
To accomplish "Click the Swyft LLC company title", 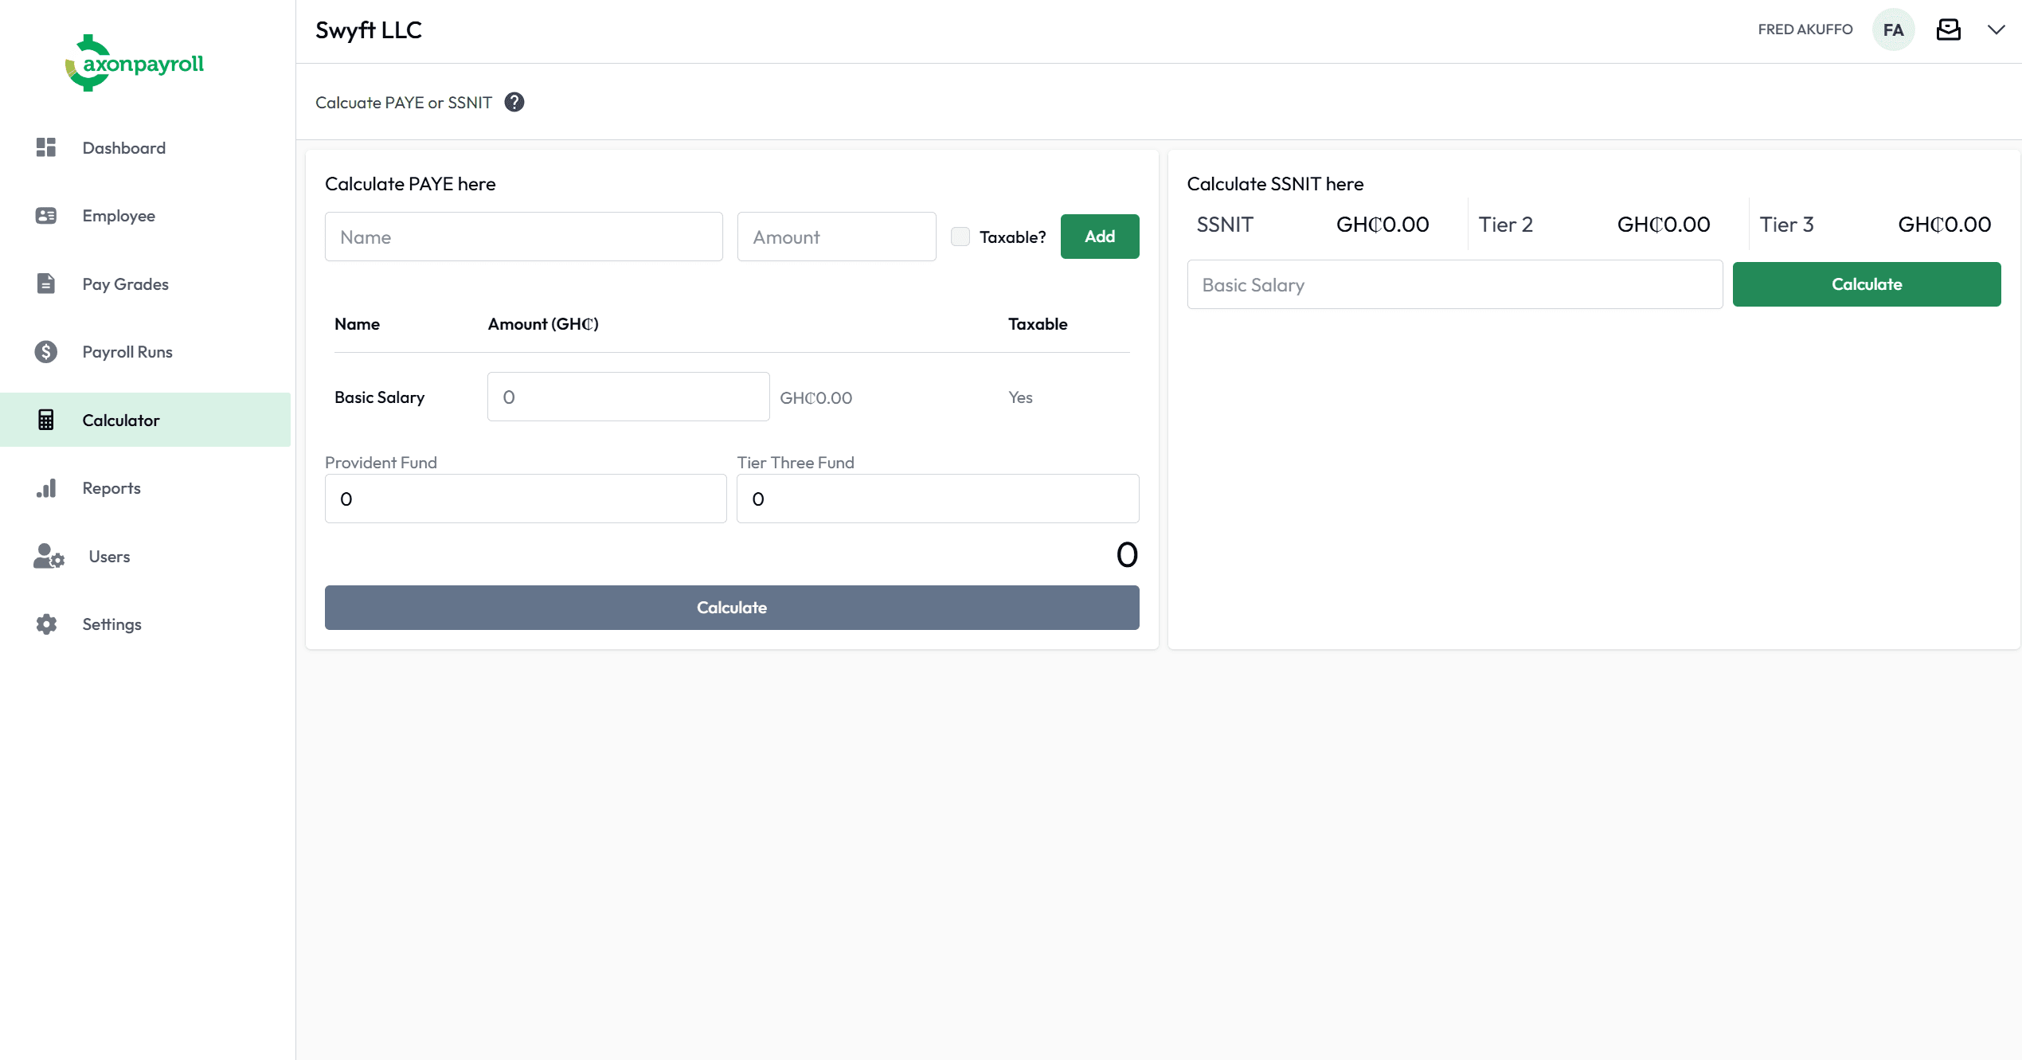I will tap(369, 30).
